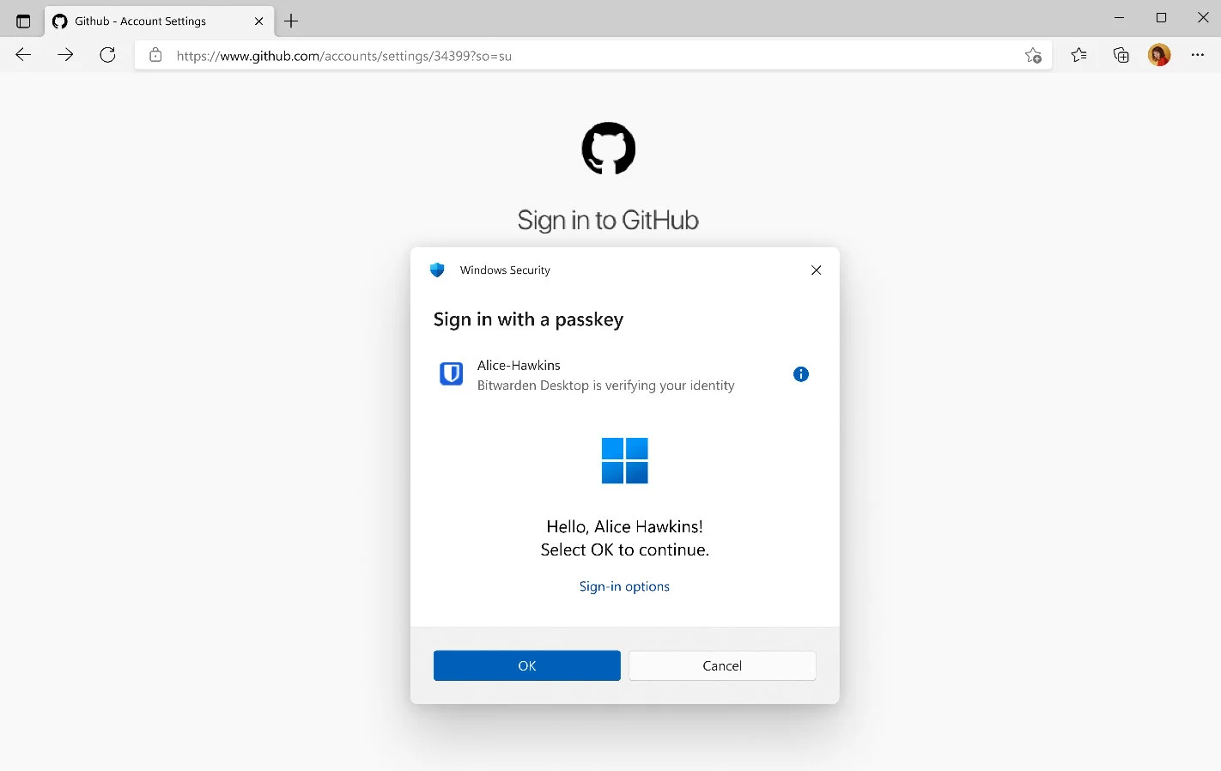Click the info icon beside Alice-Hawkins
Image resolution: width=1221 pixels, height=771 pixels.
(800, 373)
